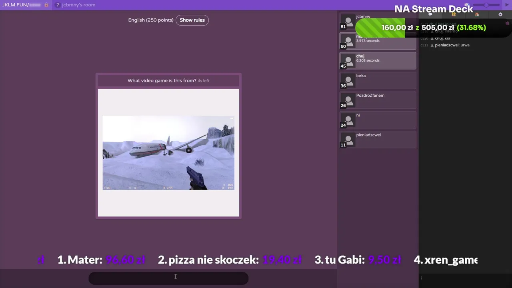Viewport: 512px width, 288px height.
Task: Click the 'What video game is this from?' prompt
Action: pyautogui.click(x=162, y=80)
